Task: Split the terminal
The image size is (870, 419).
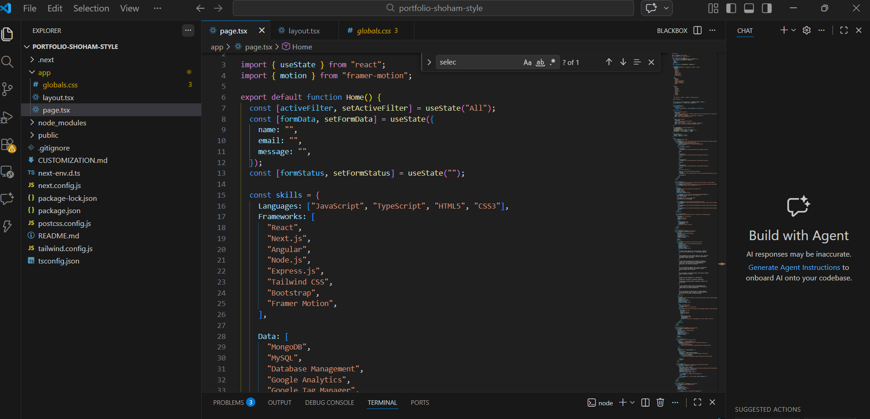Action: [x=645, y=402]
